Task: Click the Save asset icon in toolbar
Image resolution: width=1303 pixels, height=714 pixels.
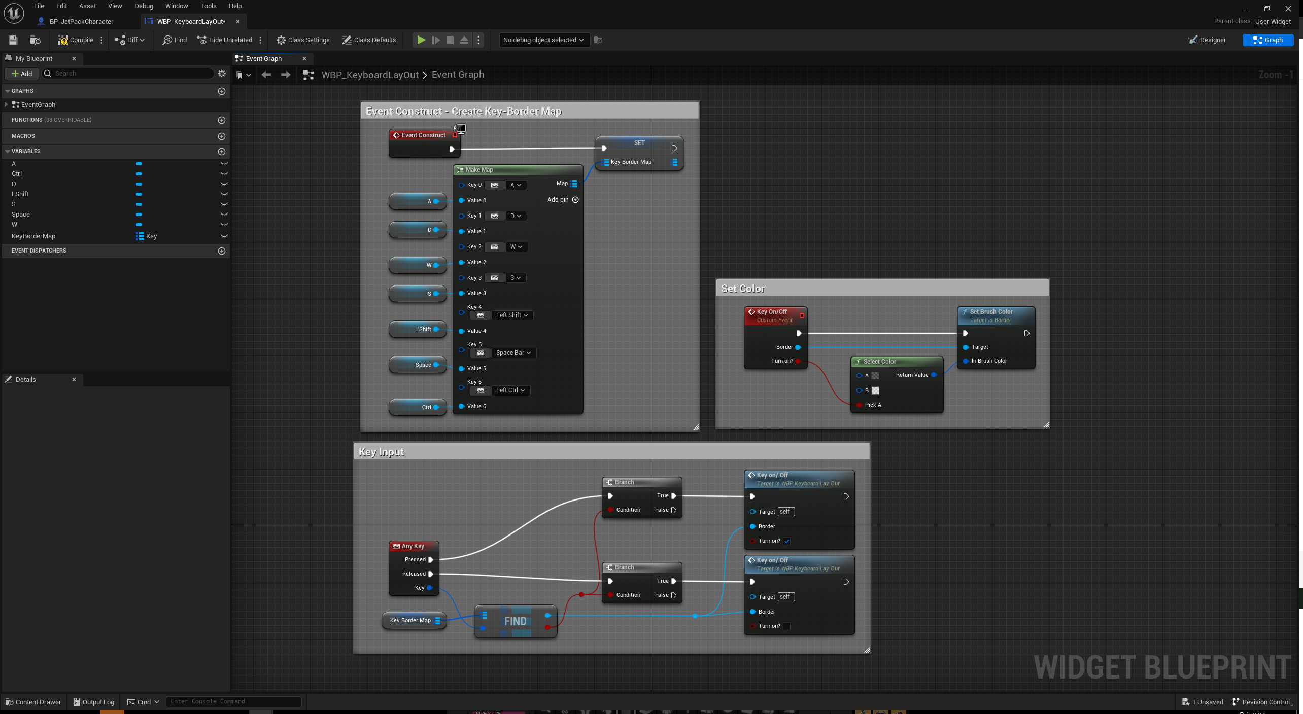Action: click(13, 40)
